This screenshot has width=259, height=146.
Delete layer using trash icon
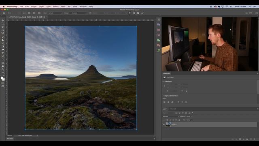click(x=255, y=139)
